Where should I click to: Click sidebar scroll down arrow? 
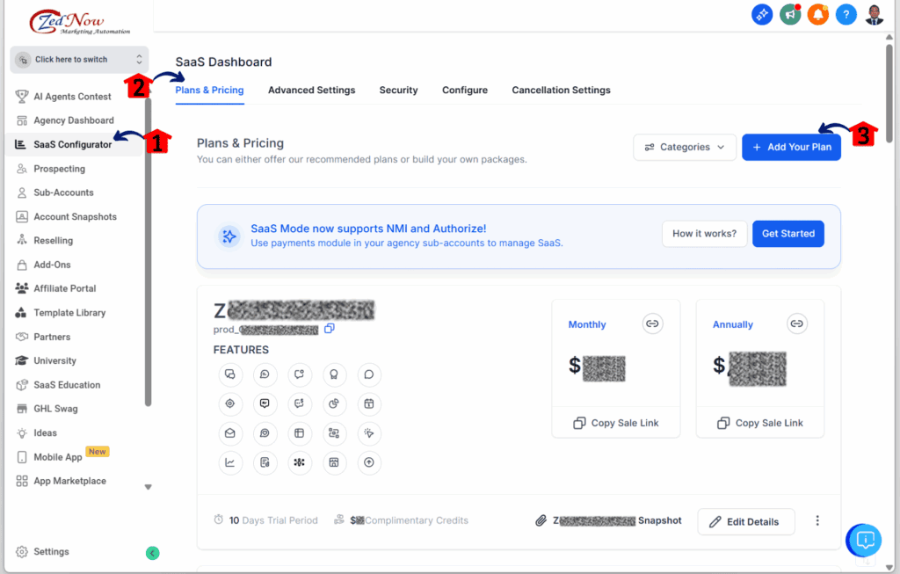pos(148,487)
